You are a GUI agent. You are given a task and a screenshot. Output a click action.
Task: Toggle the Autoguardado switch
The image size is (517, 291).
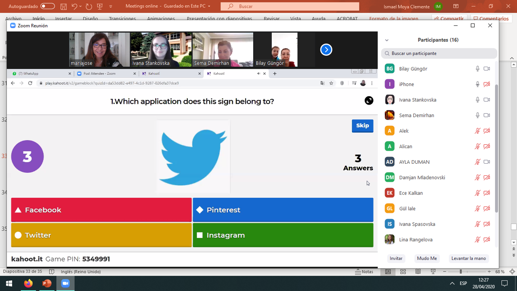[48, 6]
